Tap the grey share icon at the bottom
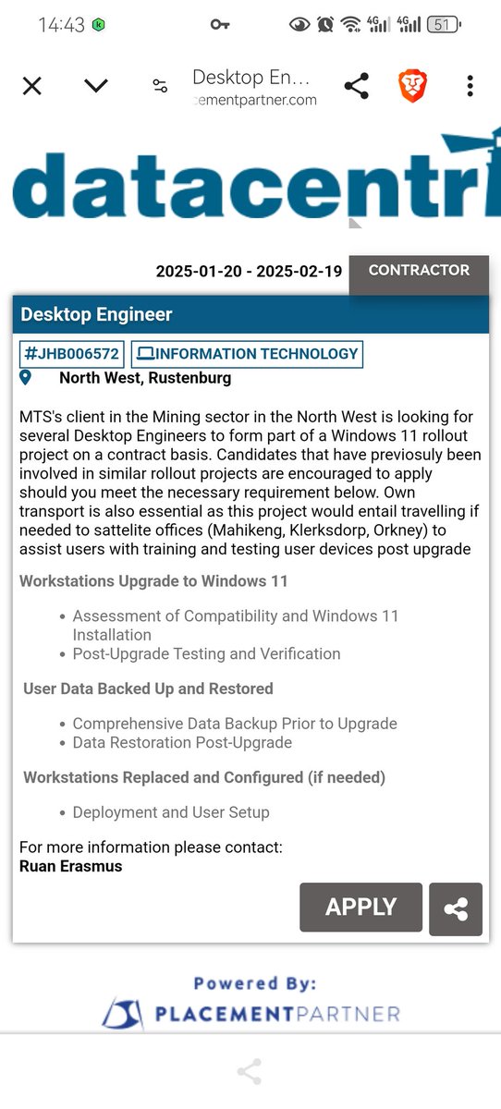 [250, 1072]
